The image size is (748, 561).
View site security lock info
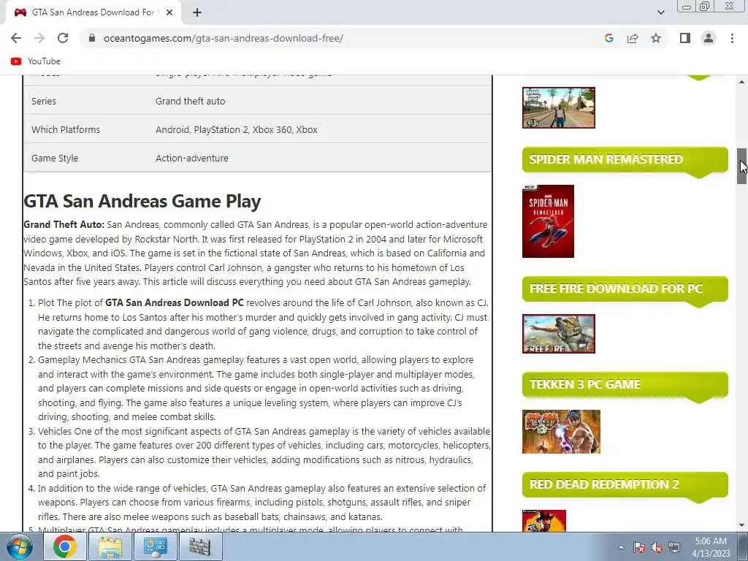(x=92, y=38)
